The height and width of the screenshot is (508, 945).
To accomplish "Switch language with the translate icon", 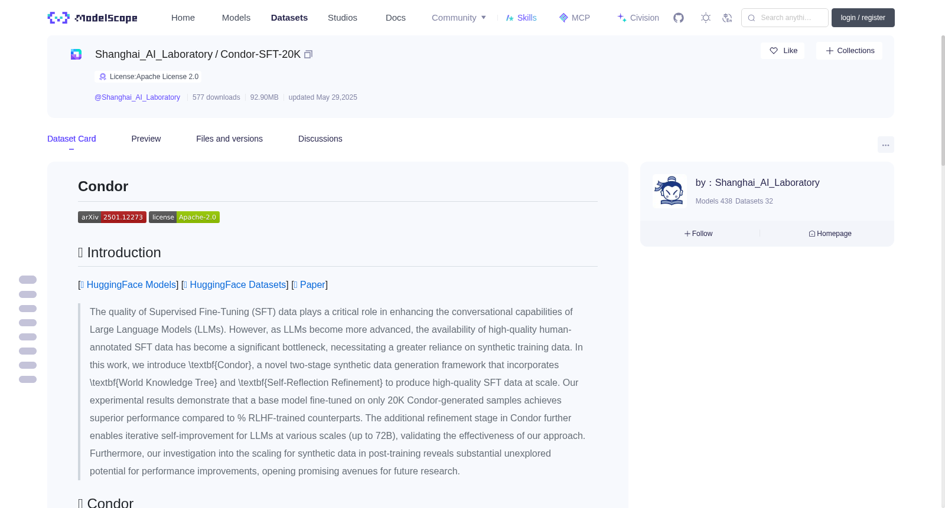I will click(x=727, y=18).
